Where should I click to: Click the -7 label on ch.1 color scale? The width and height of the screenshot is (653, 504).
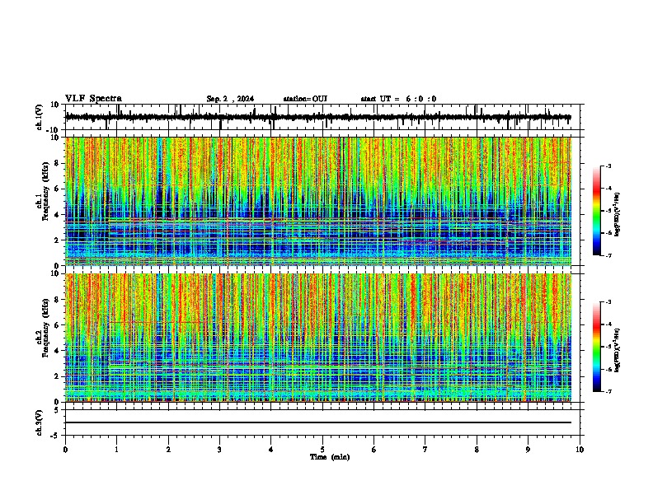click(x=608, y=255)
